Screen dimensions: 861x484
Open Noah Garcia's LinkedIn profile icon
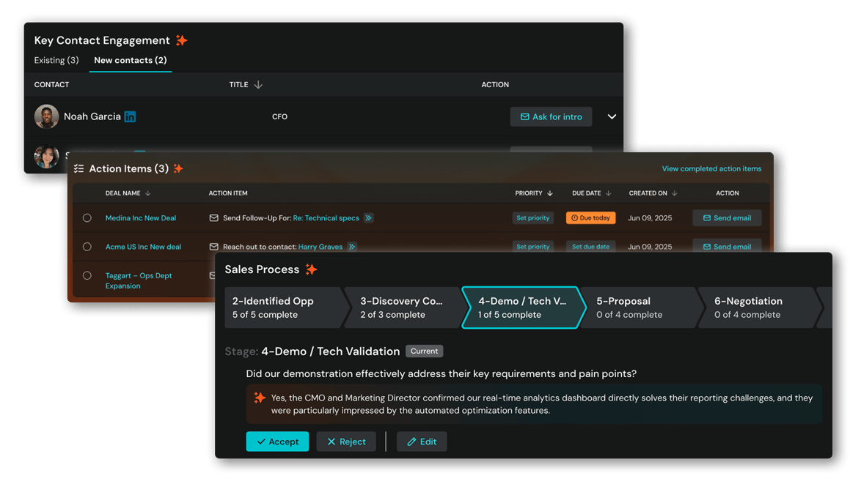click(130, 116)
